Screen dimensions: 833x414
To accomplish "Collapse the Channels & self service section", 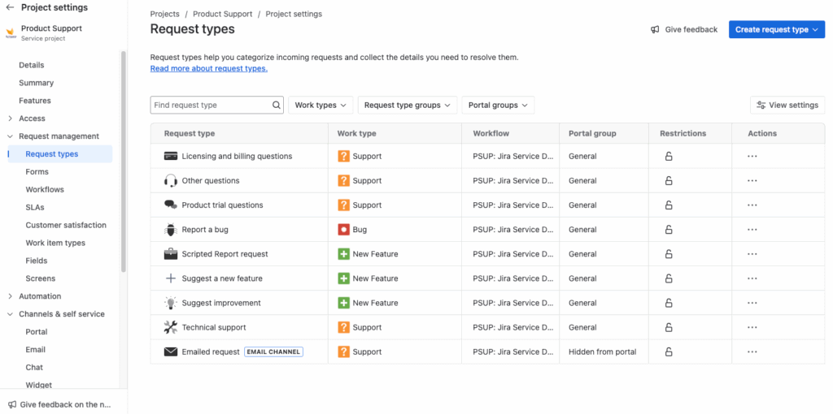I will pyautogui.click(x=10, y=314).
